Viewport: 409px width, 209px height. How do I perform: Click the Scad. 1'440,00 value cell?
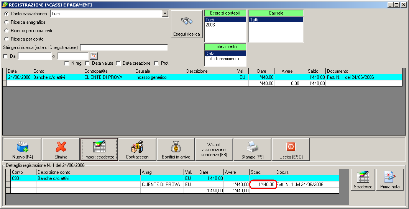click(262, 184)
